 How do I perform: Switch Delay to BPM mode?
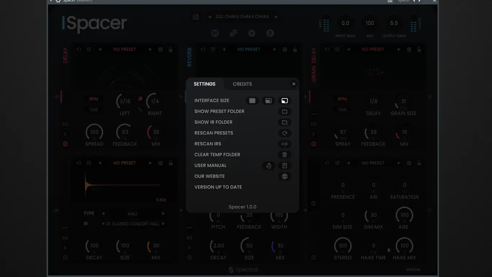(94, 99)
